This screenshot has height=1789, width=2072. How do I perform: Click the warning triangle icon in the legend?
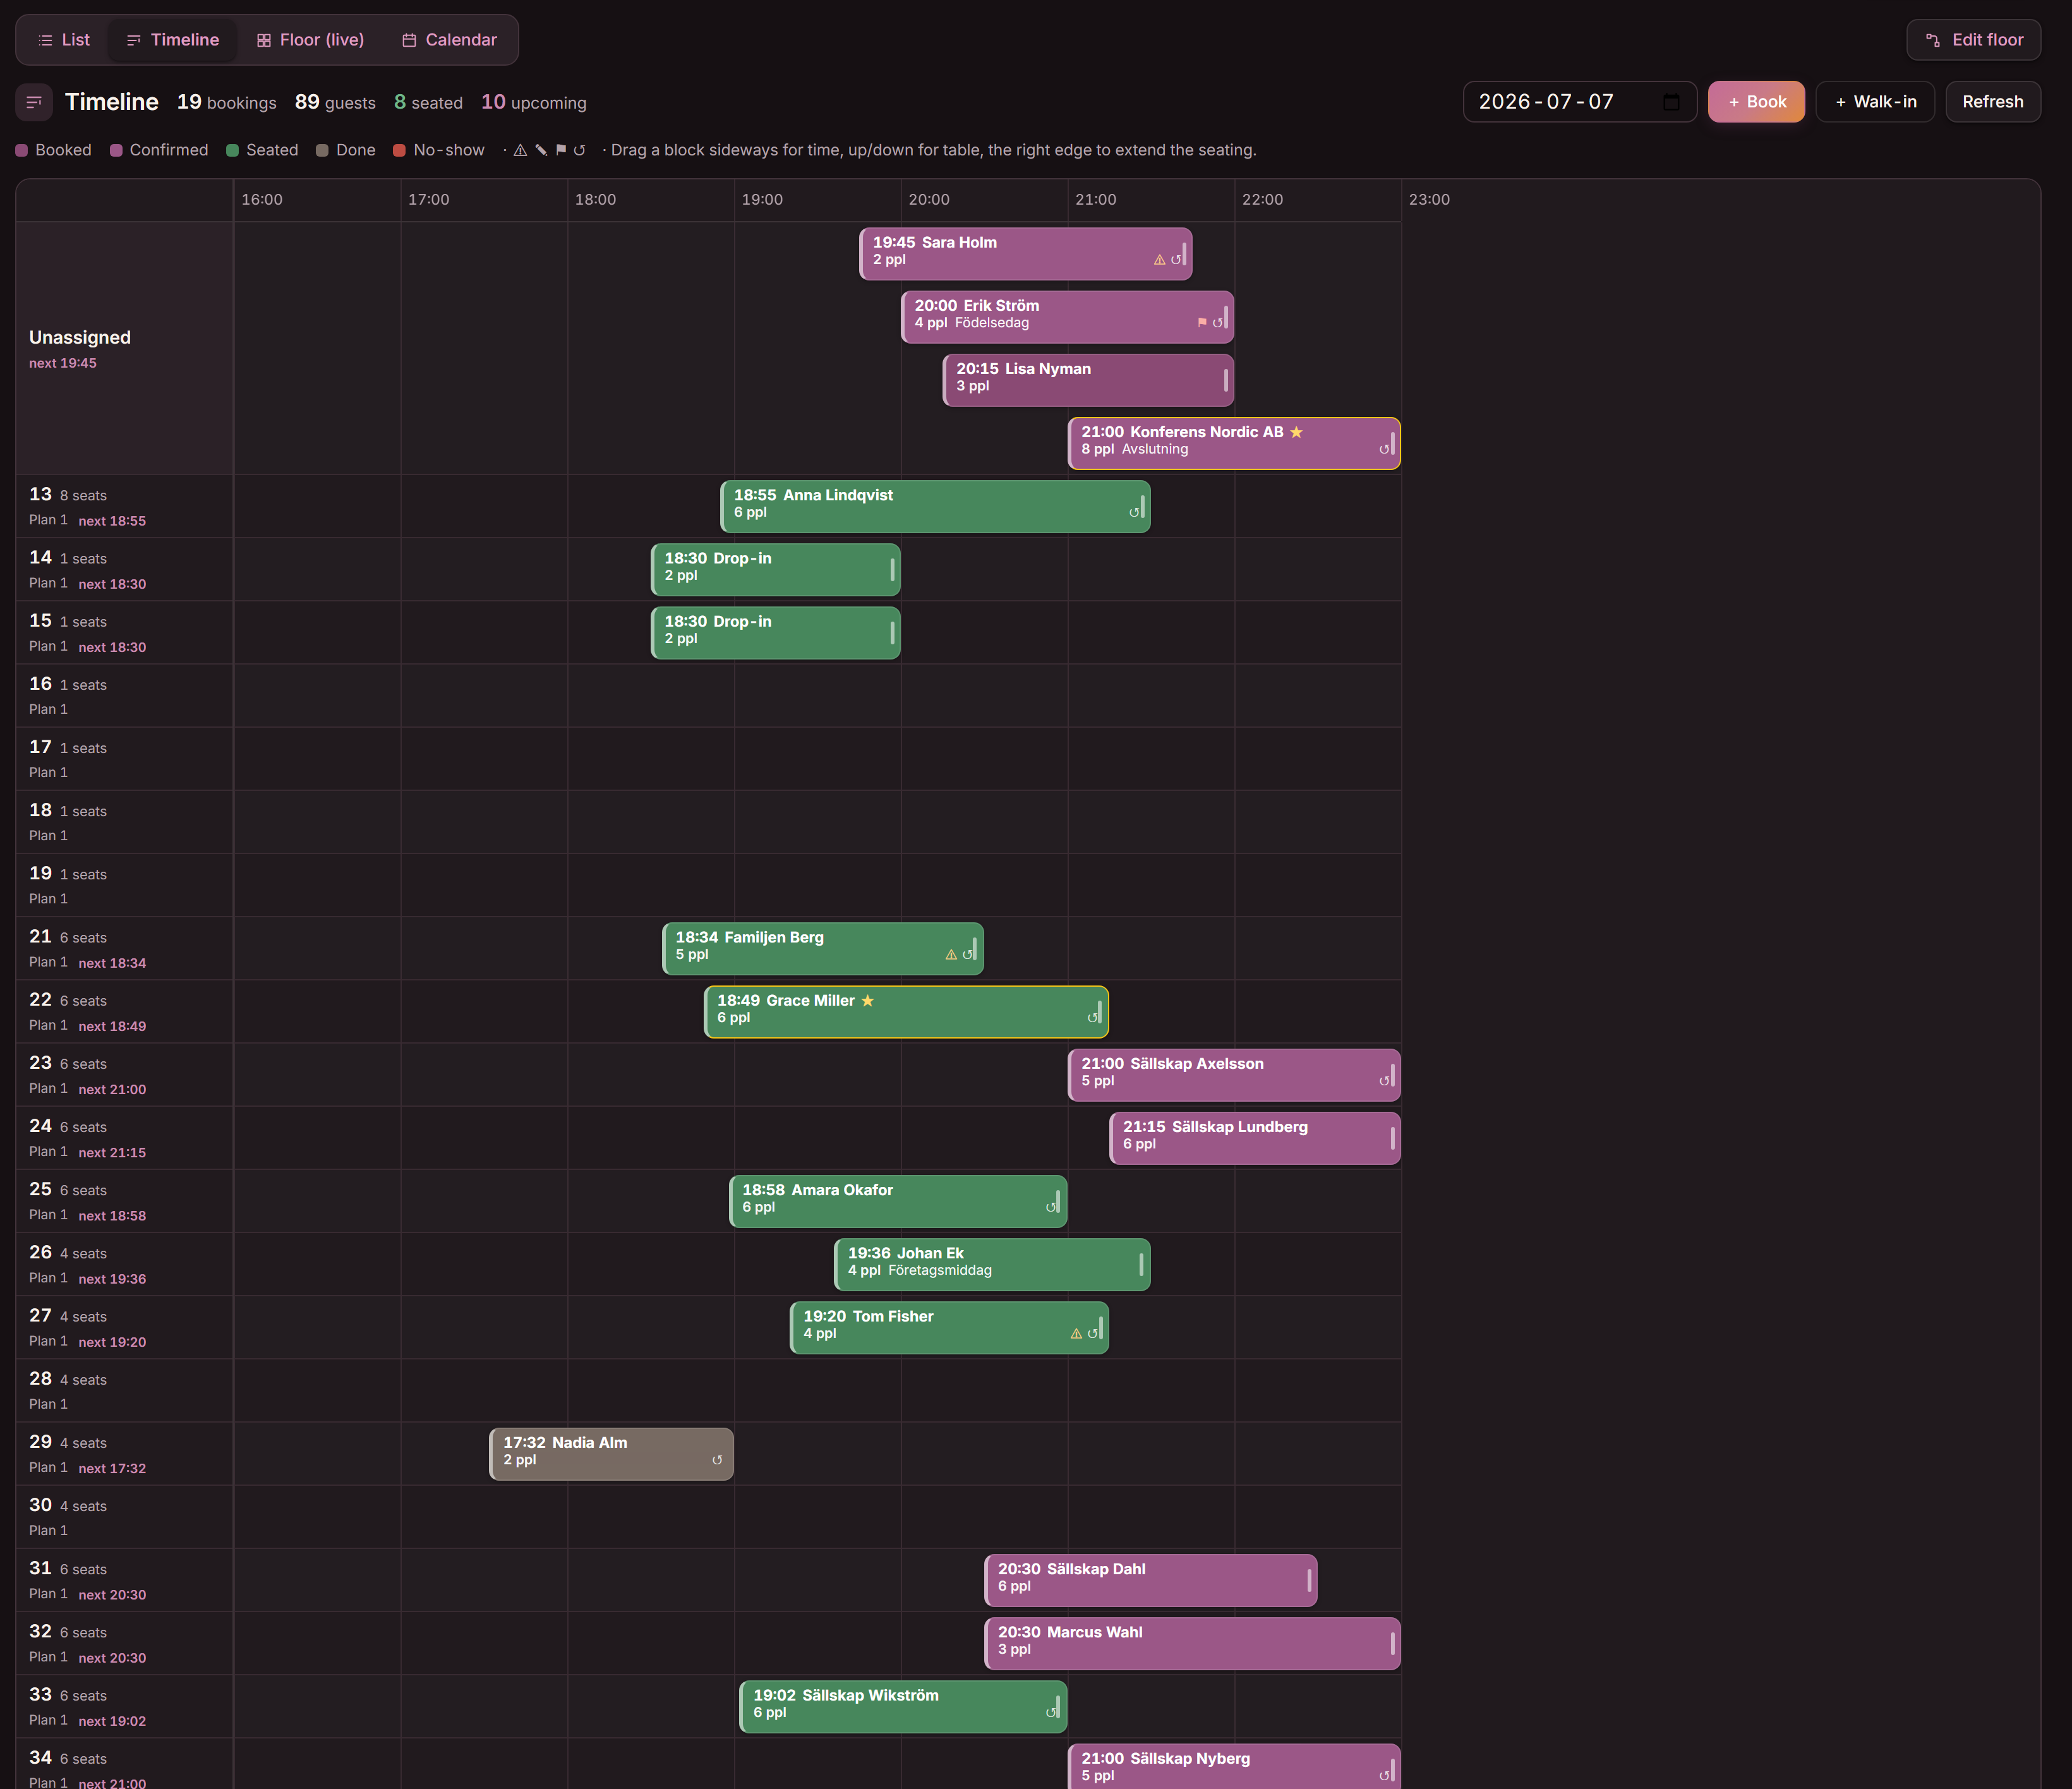(520, 150)
